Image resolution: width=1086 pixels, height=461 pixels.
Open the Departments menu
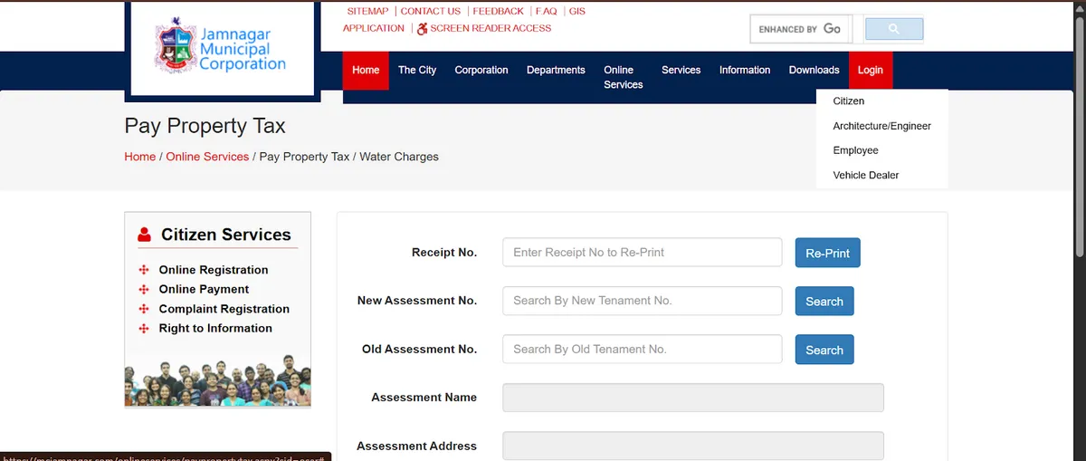(x=556, y=71)
